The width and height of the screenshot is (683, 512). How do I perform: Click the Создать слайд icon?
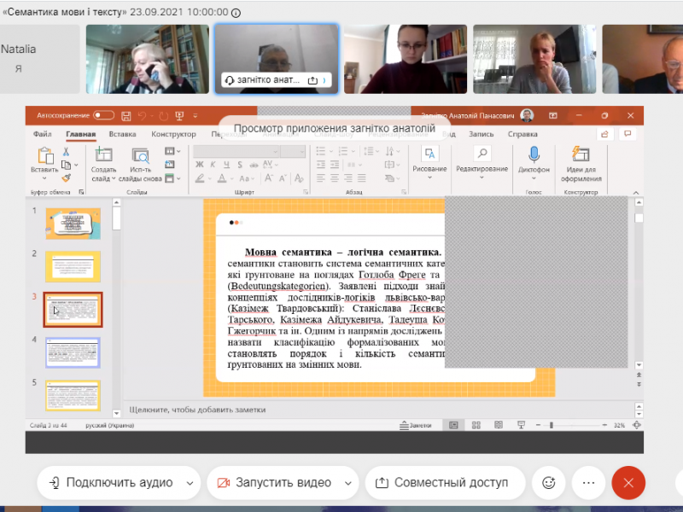pyautogui.click(x=103, y=154)
